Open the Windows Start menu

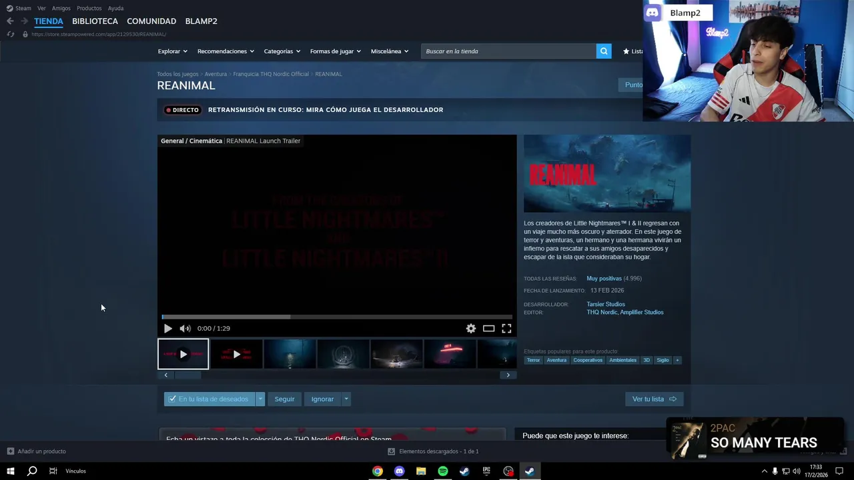click(11, 471)
